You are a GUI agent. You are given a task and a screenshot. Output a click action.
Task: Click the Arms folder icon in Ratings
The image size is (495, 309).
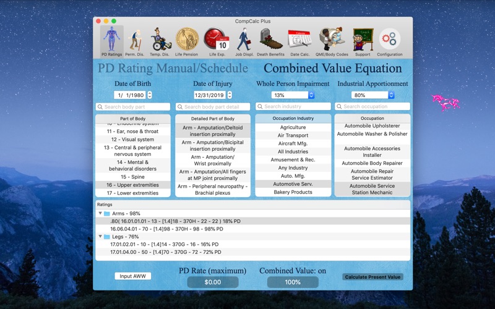click(107, 213)
